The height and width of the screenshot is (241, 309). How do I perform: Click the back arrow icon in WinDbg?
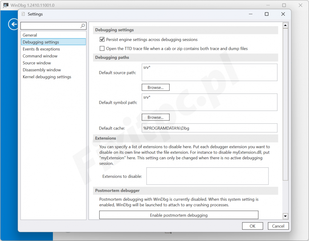pos(13,24)
